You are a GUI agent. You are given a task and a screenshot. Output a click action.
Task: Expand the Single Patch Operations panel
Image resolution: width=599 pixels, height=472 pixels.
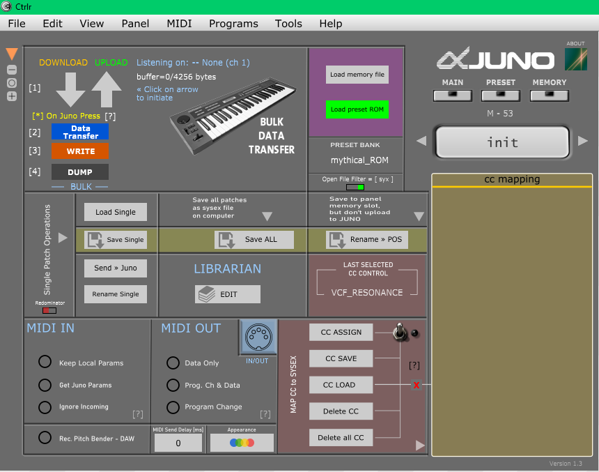[63, 236]
